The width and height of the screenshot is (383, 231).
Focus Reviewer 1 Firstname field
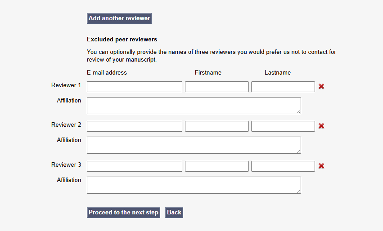click(x=217, y=87)
